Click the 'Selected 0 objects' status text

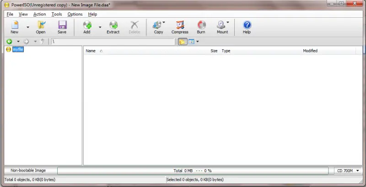point(195,180)
